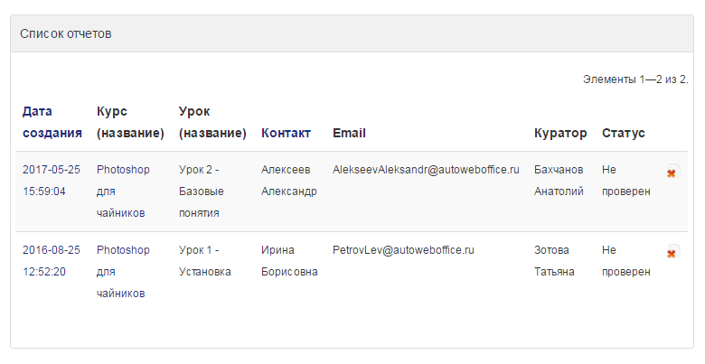Click the Курс (название) column header
Image resolution: width=705 pixels, height=364 pixels.
coord(130,122)
